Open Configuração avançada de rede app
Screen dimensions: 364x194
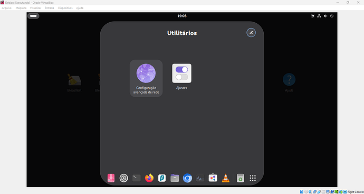(x=146, y=78)
